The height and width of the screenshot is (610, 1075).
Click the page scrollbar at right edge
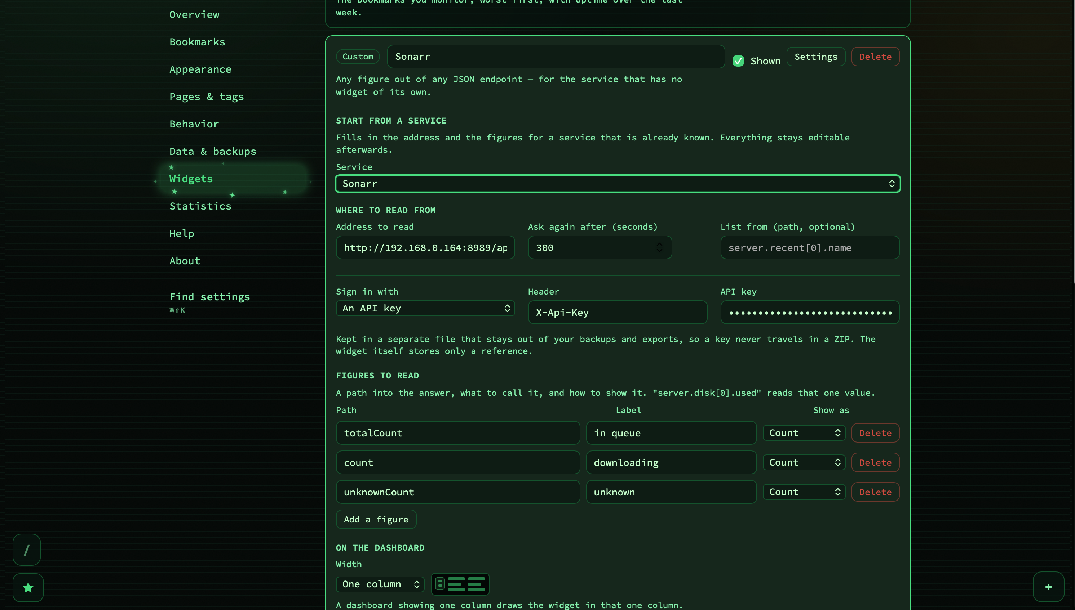(x=1074, y=143)
